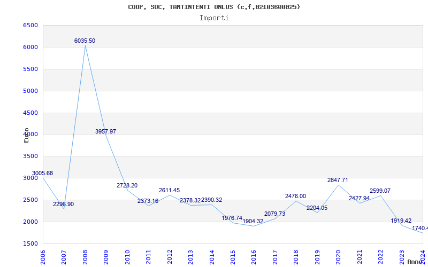Image resolution: width=428 pixels, height=267 pixels.
Task: Pick the 2079.73 data label
Action: tap(274, 214)
